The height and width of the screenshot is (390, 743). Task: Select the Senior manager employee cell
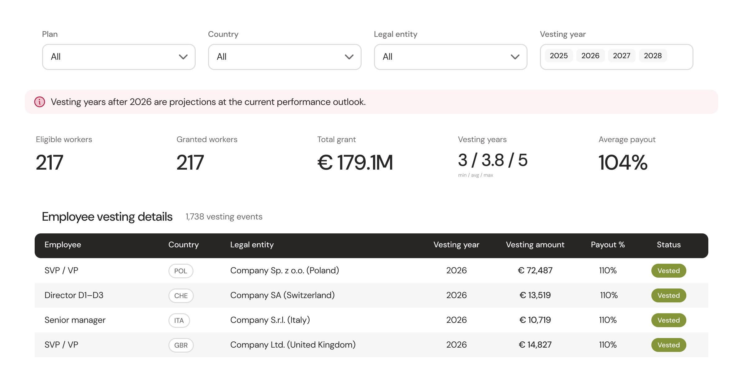click(75, 320)
